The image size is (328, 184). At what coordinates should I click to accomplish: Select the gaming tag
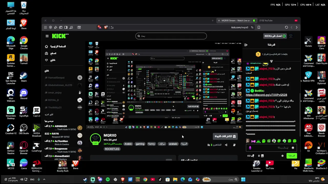140,144
